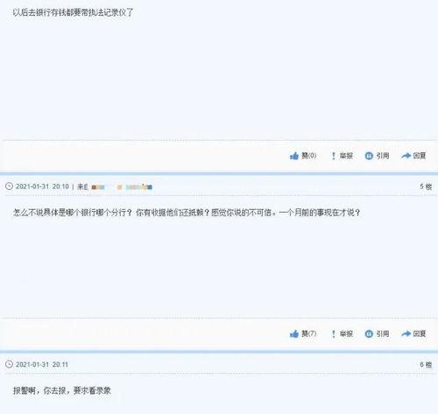Screen dimensions: 438x414
Task: Click the 举报 exclamation icon above the 5 楼 post
Action: tap(334, 156)
